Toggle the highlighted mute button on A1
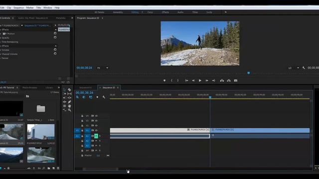 (96, 136)
